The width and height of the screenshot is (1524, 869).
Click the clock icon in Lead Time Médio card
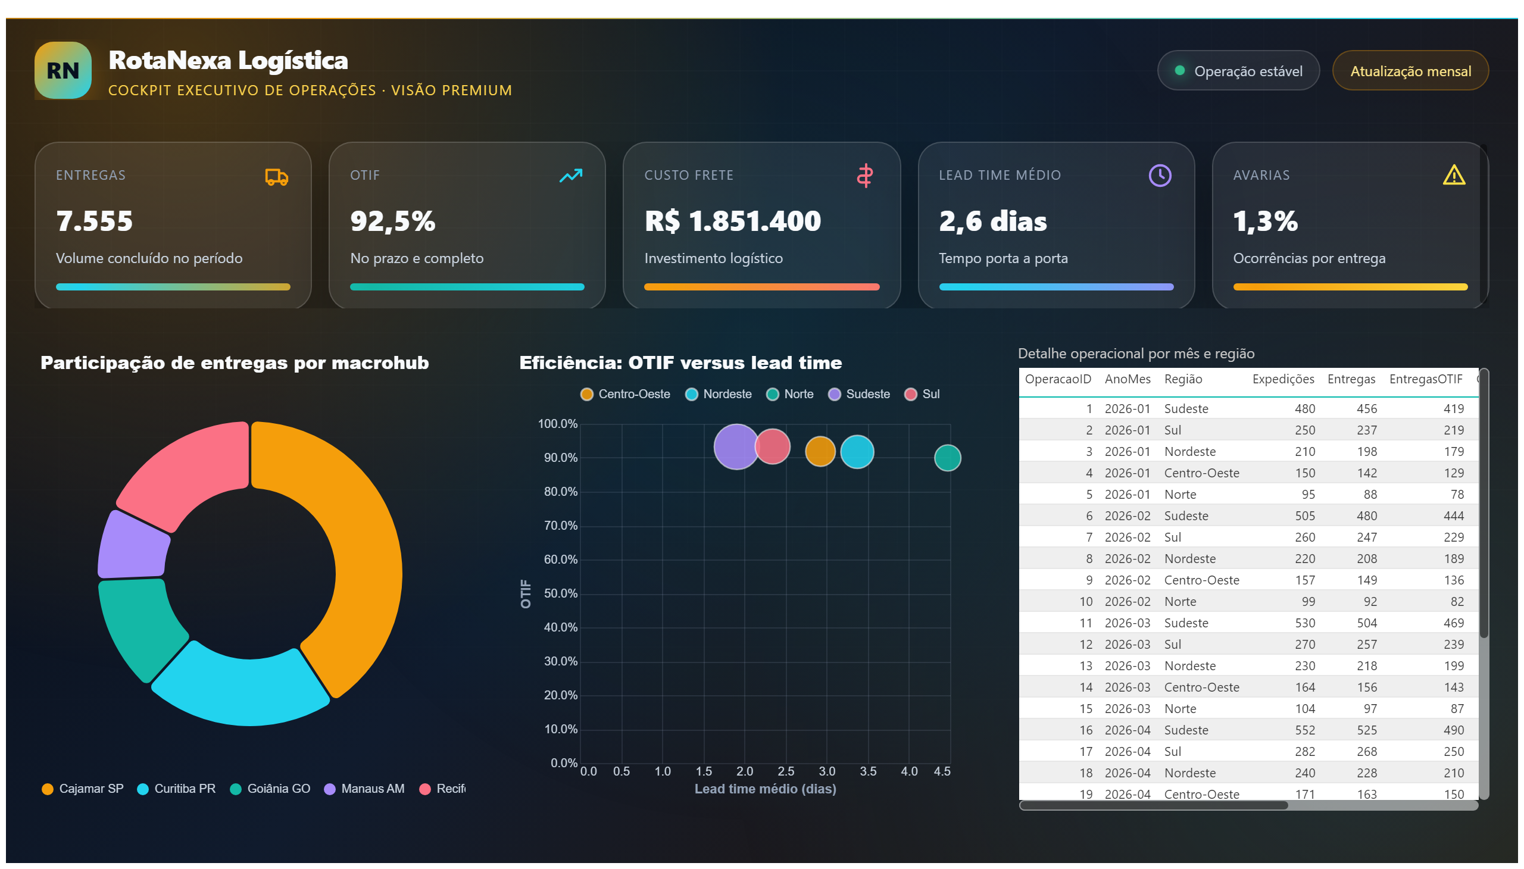click(x=1160, y=176)
